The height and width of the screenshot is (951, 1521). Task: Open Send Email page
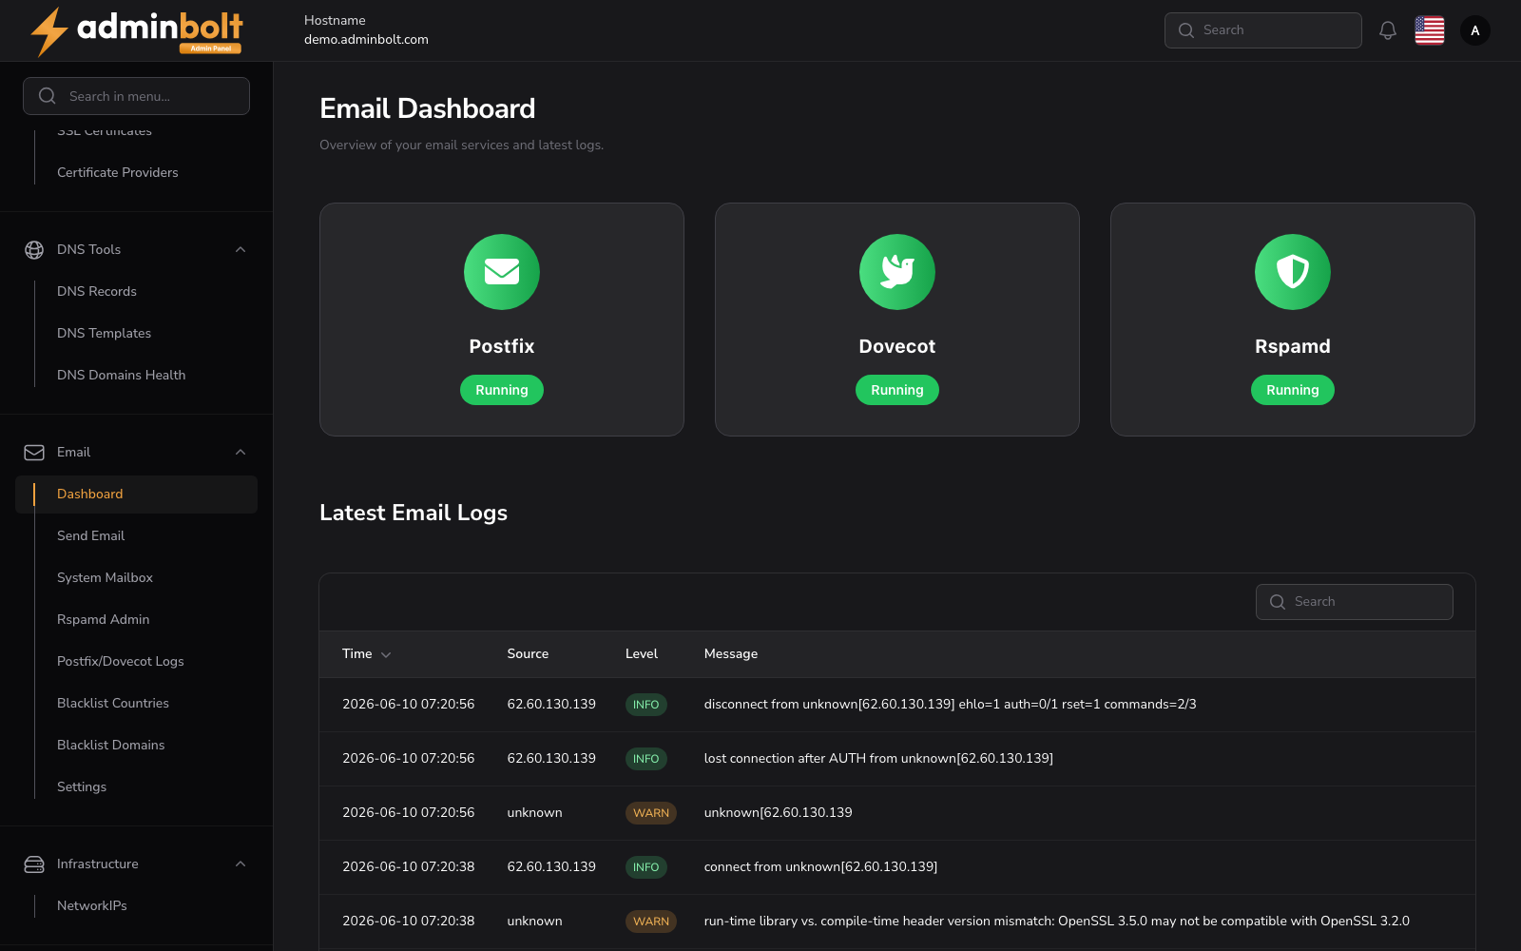point(91,535)
